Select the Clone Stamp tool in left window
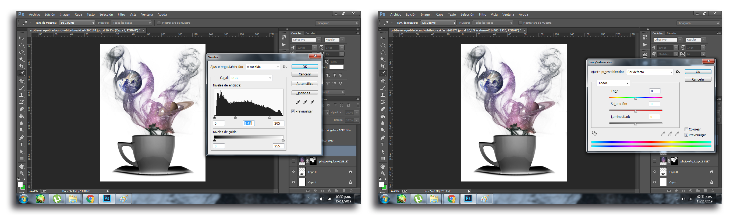Image resolution: width=737 pixels, height=218 pixels. point(22,95)
